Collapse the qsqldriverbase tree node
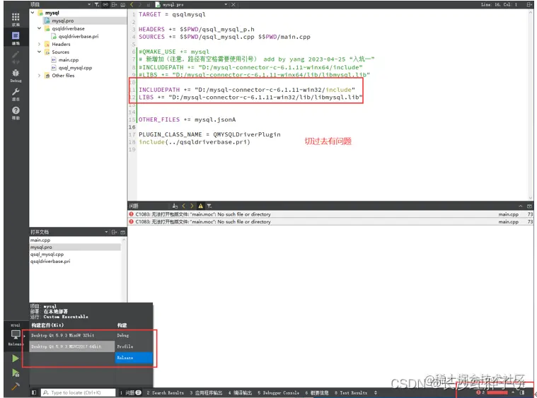The width and height of the screenshot is (537, 398). click(39, 28)
